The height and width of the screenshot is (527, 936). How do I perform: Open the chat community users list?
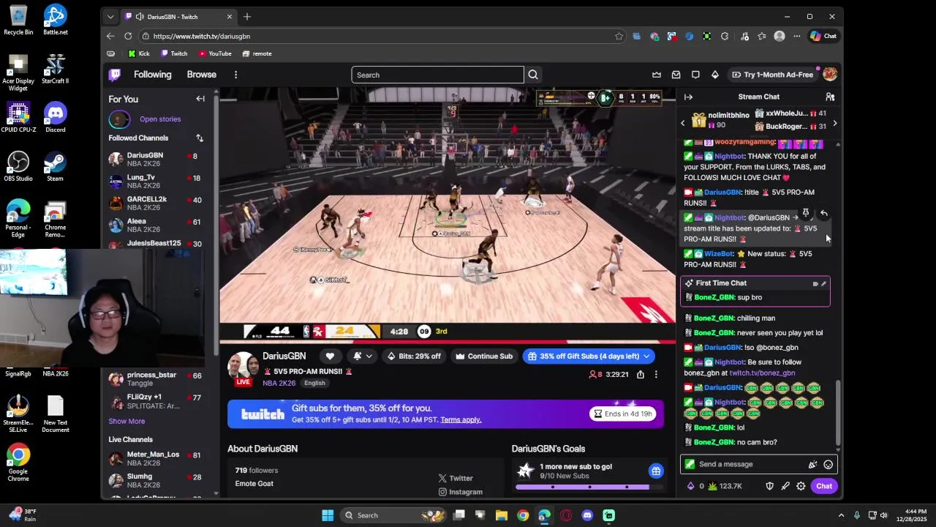click(x=830, y=97)
